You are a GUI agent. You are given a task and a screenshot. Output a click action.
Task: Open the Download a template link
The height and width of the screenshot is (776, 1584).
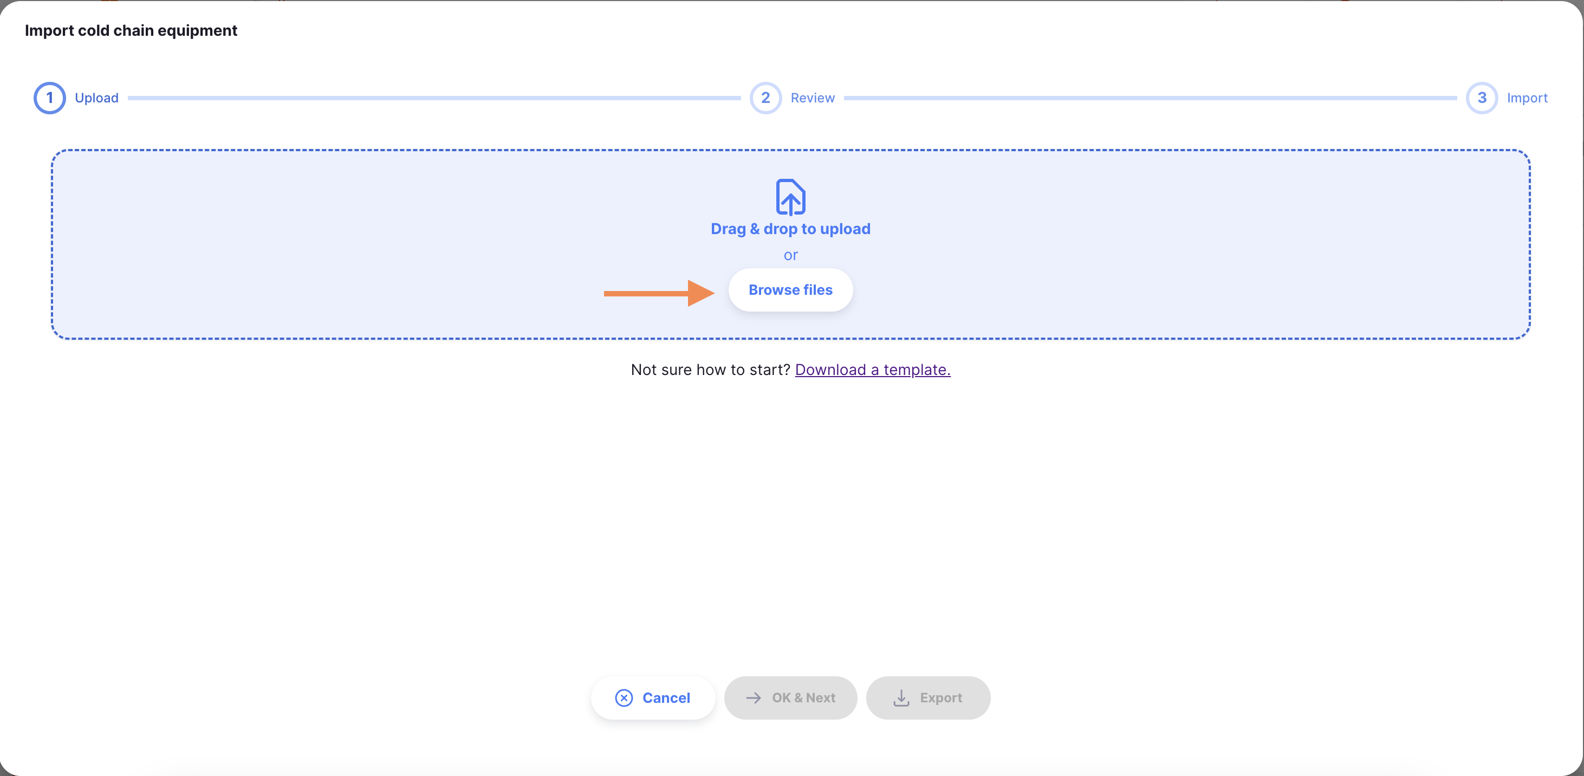[x=873, y=370]
